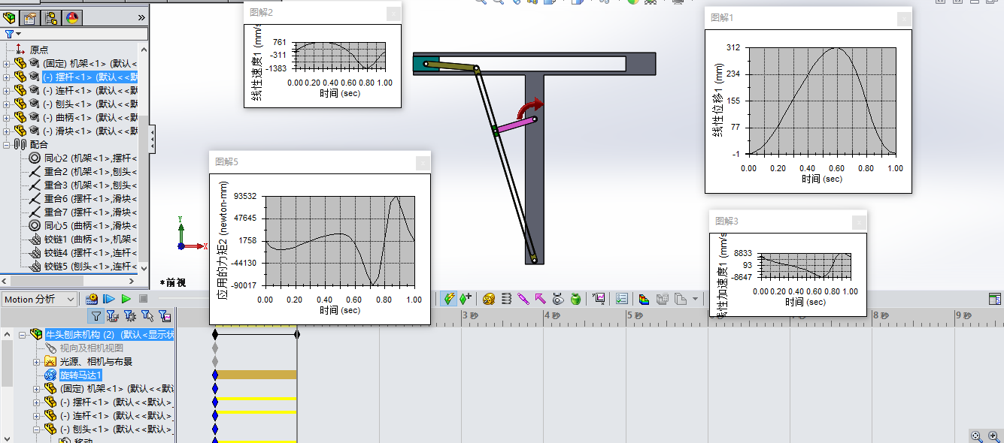Expand the (-) 曲柄<1> component node
The image size is (1004, 443).
pyautogui.click(x=6, y=117)
